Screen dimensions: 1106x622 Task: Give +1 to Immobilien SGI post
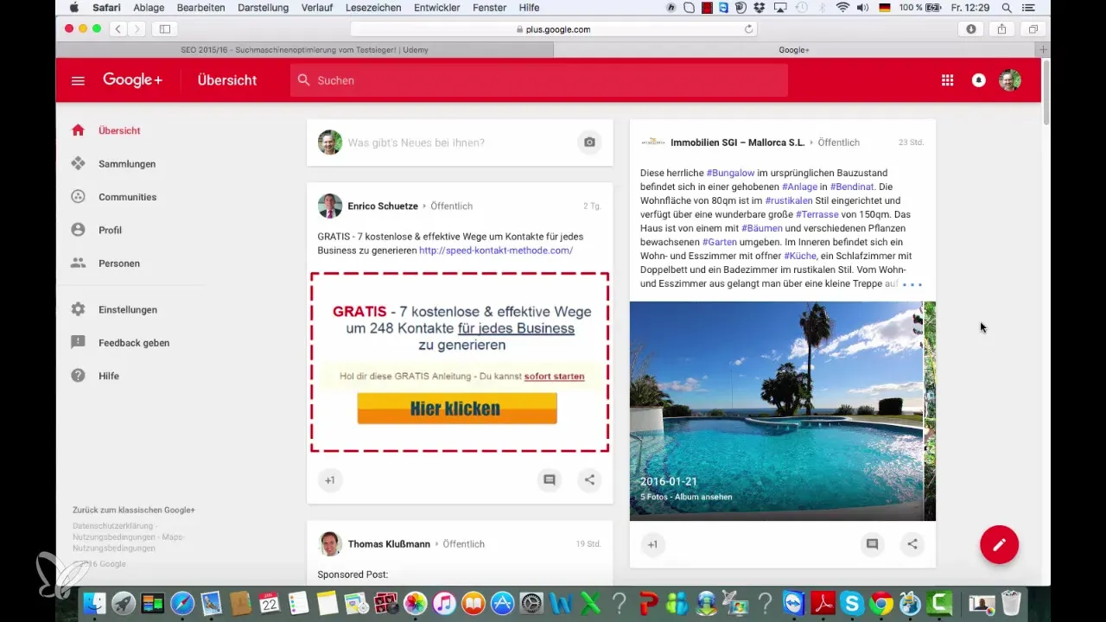652,544
